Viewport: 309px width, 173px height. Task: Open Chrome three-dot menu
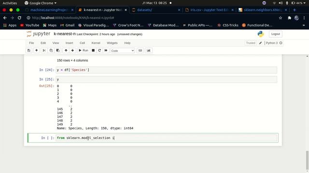(x=304, y=18)
